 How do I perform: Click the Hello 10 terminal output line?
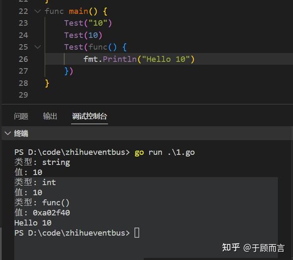(x=33, y=223)
